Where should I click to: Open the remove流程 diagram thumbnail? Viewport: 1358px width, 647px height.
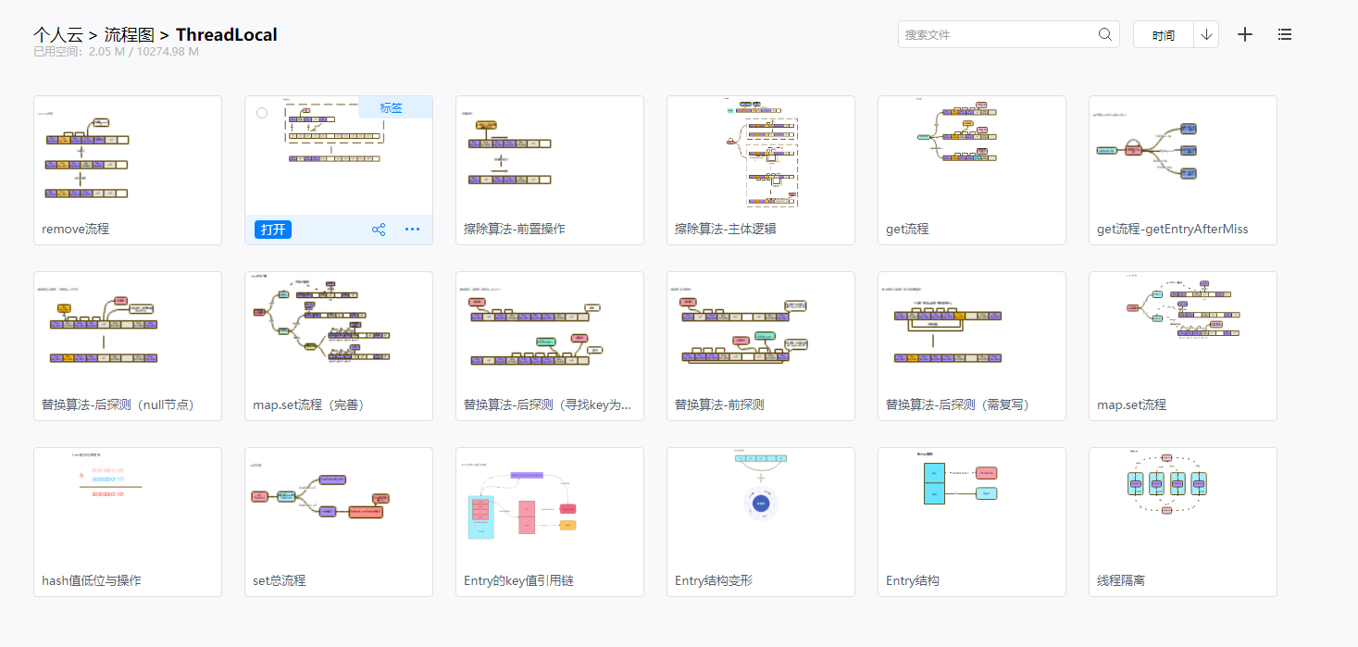tap(128, 157)
